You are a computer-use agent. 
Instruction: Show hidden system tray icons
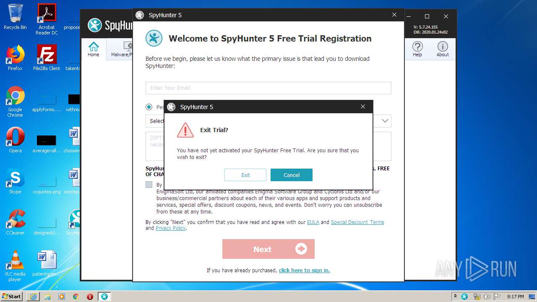(456, 296)
